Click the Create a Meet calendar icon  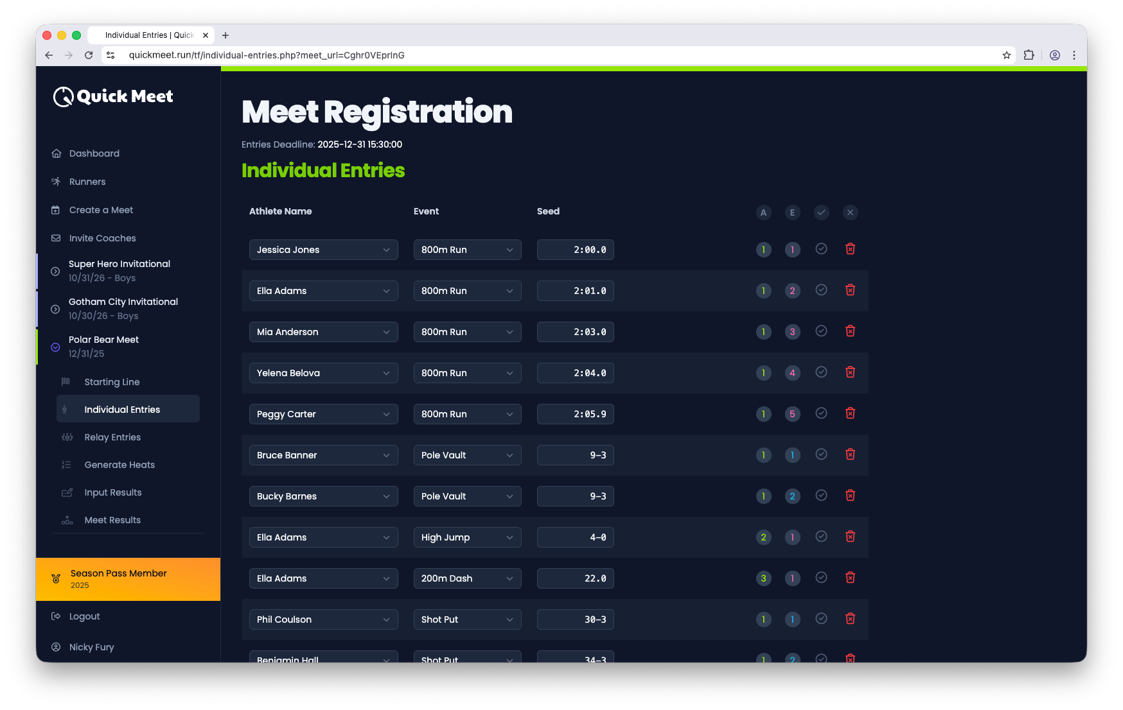point(57,210)
